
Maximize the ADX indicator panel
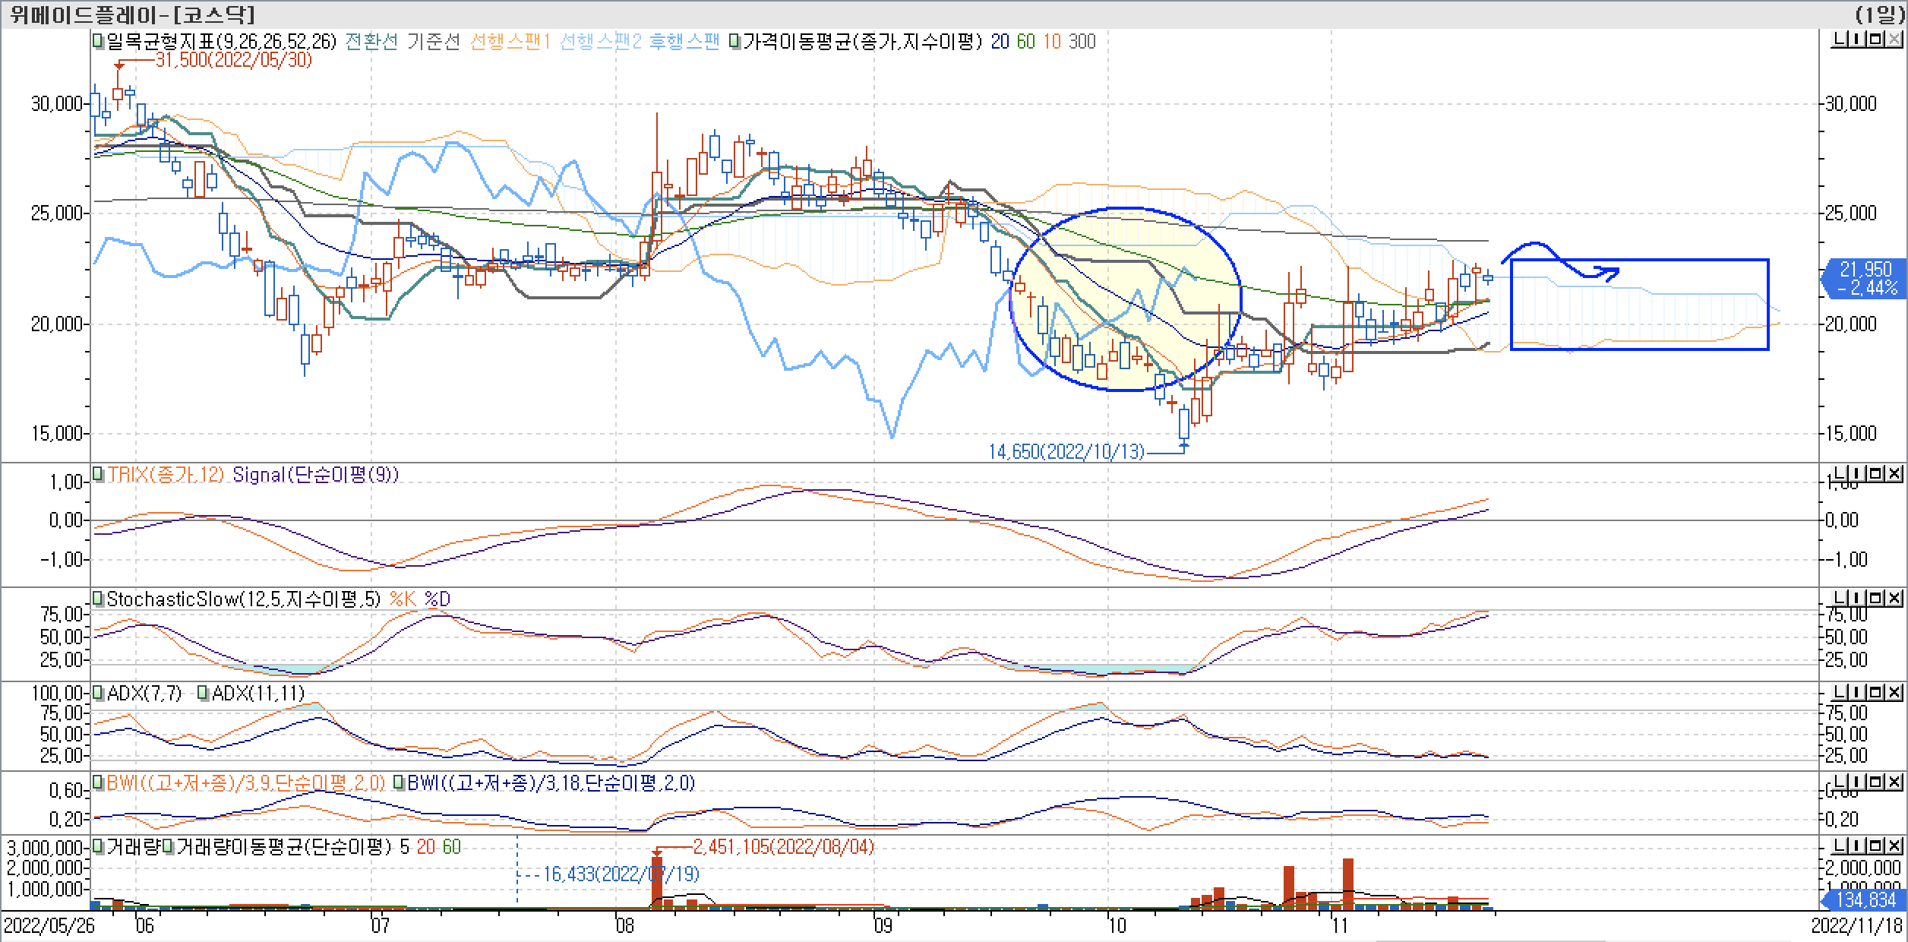point(1875,692)
